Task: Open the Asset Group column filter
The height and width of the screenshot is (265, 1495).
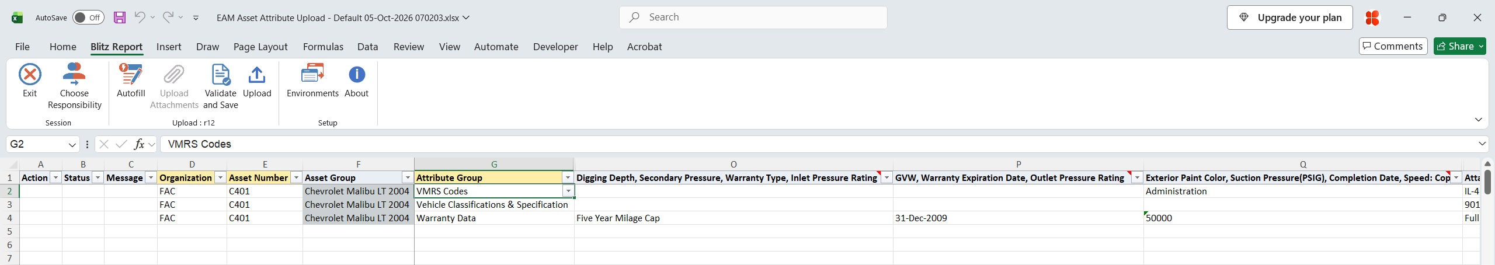Action: (408, 177)
